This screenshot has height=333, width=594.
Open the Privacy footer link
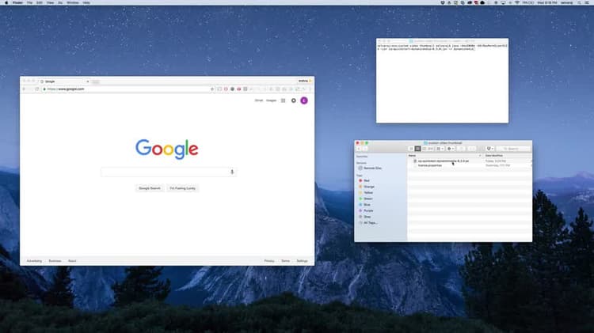tap(269, 261)
